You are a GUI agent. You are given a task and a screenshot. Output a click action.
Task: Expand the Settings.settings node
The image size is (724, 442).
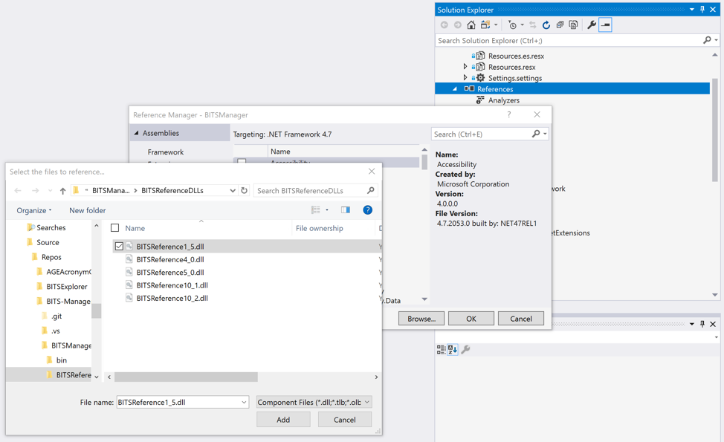[x=465, y=77]
